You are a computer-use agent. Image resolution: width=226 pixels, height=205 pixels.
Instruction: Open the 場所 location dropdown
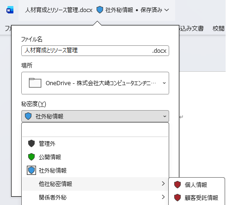pyautogui.click(x=95, y=83)
